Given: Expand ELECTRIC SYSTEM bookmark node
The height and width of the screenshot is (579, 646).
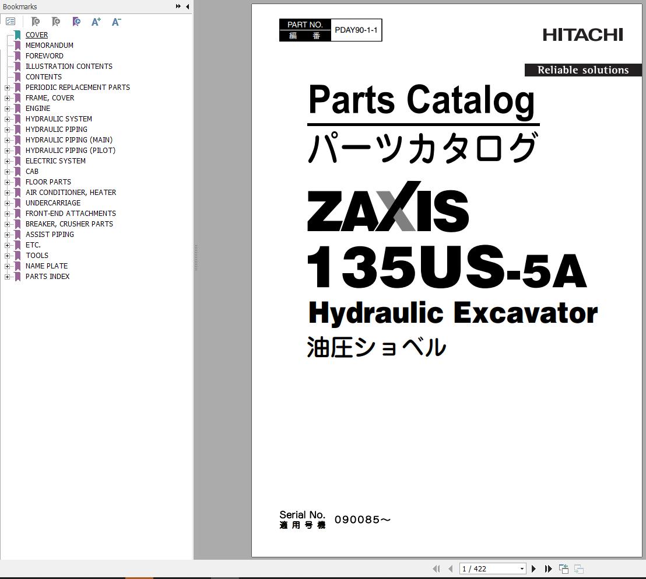Looking at the screenshot, I should pyautogui.click(x=7, y=161).
